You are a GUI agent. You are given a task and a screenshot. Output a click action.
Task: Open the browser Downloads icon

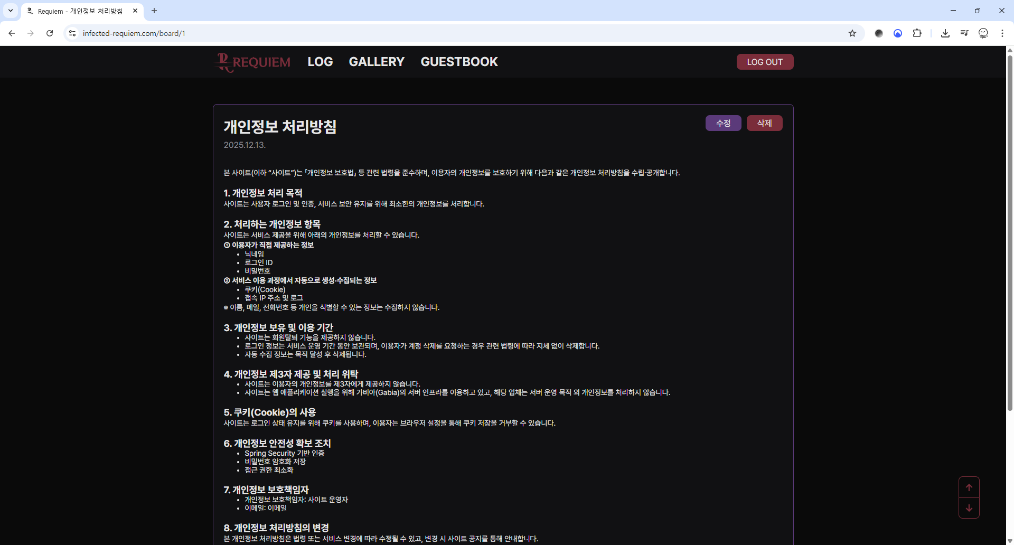click(x=945, y=33)
